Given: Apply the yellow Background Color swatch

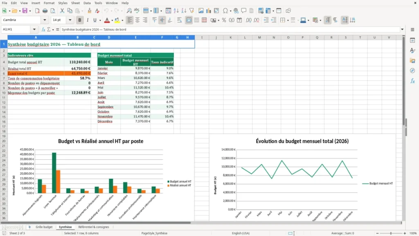Looking at the screenshot, I should tap(117, 20).
